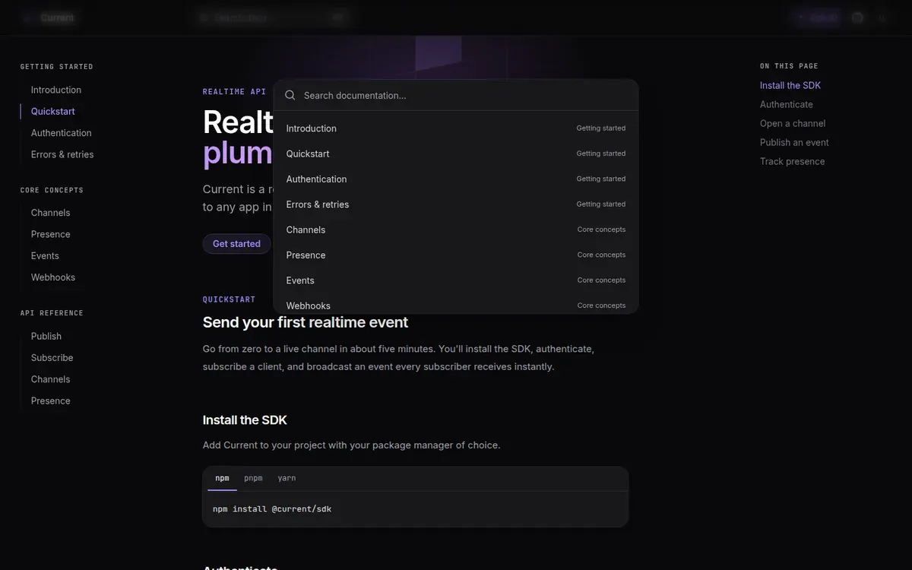The height and width of the screenshot is (570, 912).
Task: Click the 'ON THIS PAGE' label
Action: pos(789,66)
